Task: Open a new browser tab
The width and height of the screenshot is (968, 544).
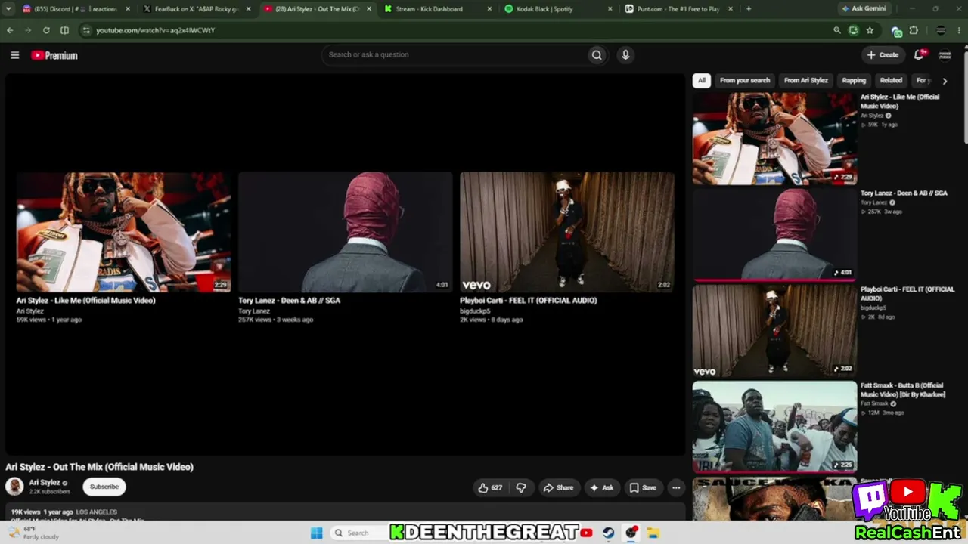Action: click(x=749, y=9)
